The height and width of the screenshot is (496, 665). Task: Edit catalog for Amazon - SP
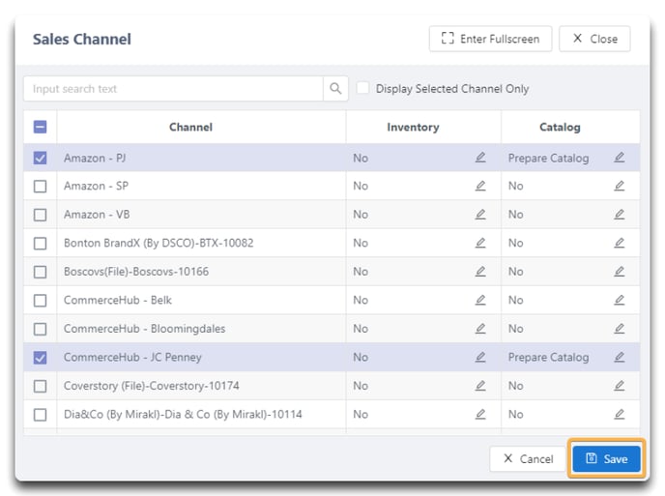620,186
